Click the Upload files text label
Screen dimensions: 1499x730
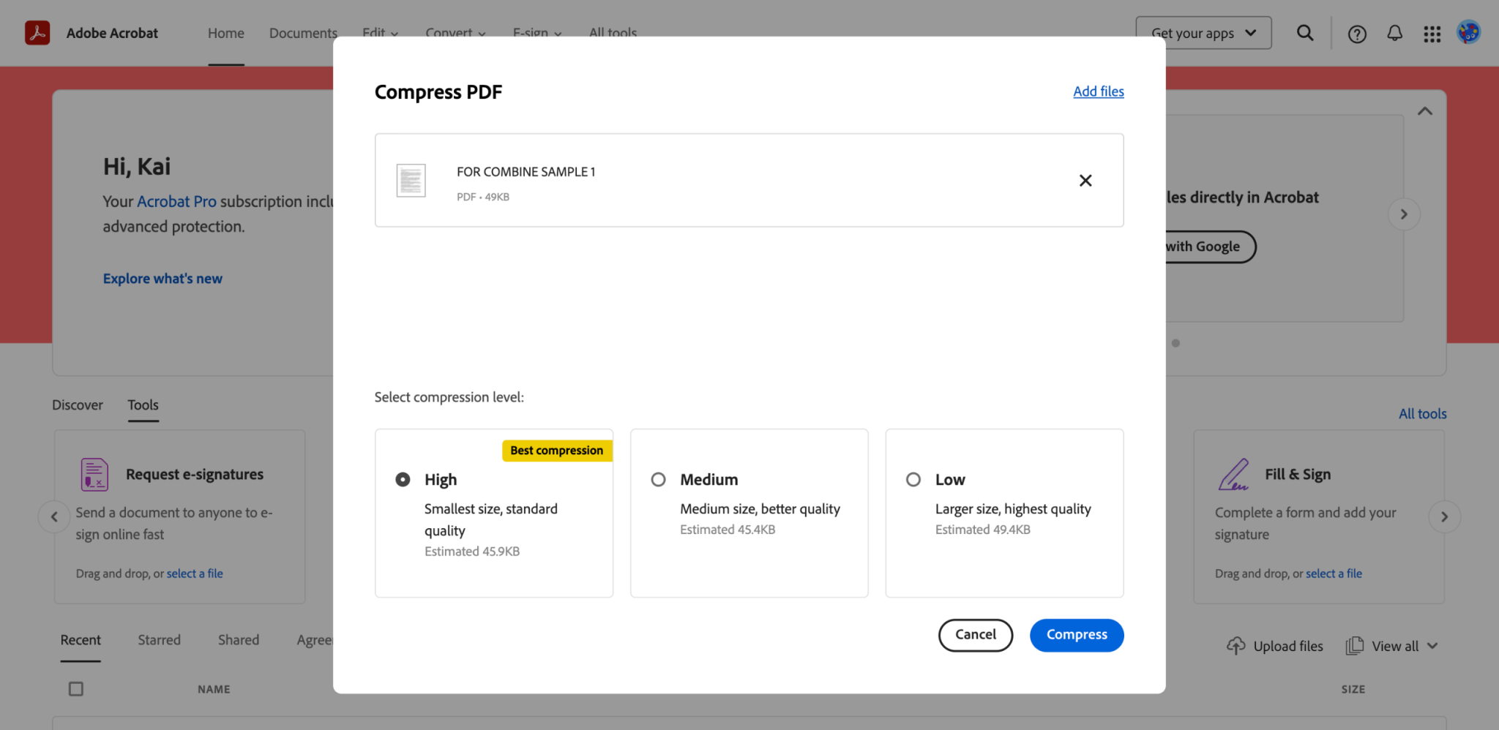pos(1288,647)
